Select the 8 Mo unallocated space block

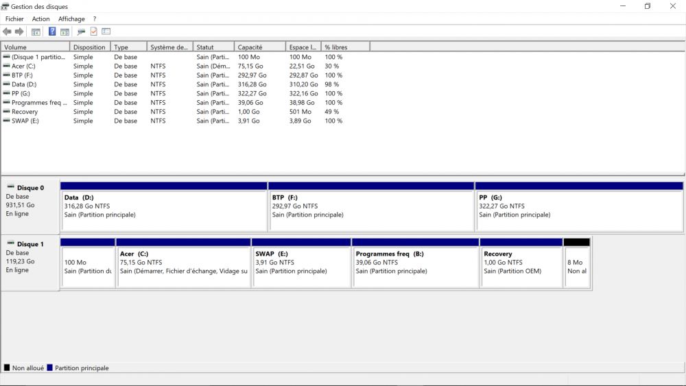pyautogui.click(x=576, y=266)
